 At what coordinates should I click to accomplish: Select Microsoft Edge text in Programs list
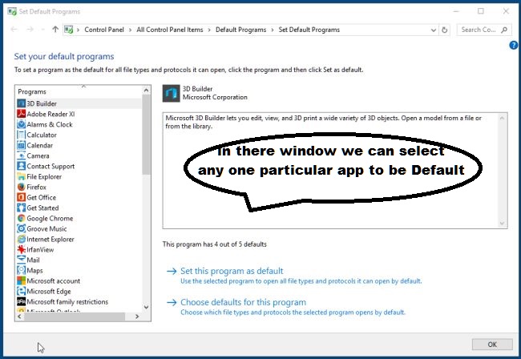click(49, 291)
